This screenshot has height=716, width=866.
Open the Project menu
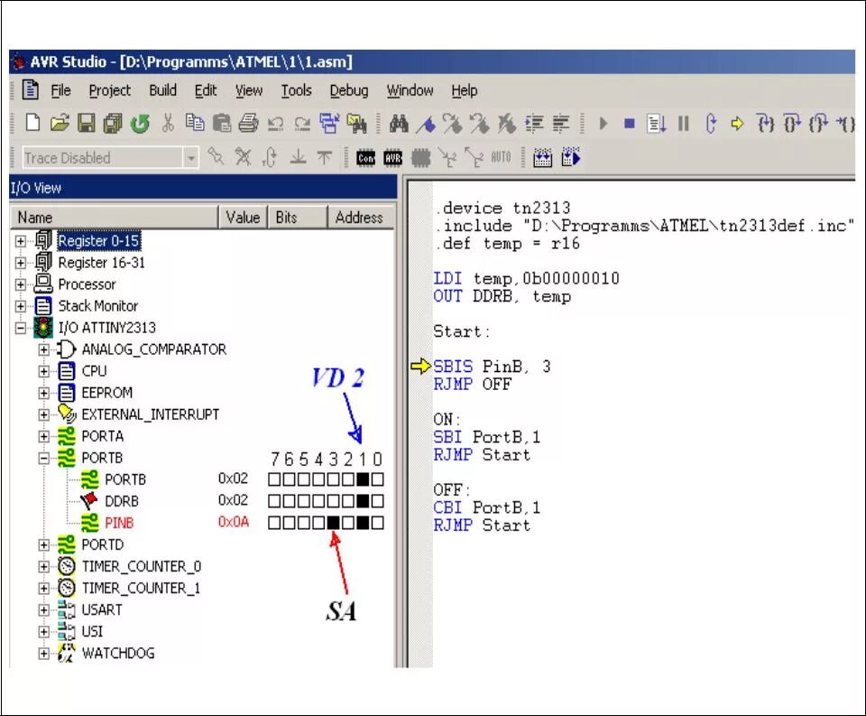[110, 90]
